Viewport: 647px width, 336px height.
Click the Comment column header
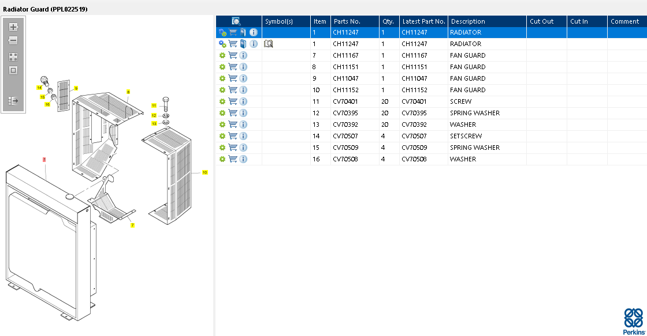(x=624, y=21)
